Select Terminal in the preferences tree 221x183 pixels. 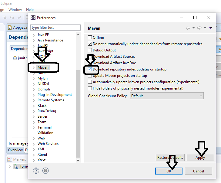[45, 127]
